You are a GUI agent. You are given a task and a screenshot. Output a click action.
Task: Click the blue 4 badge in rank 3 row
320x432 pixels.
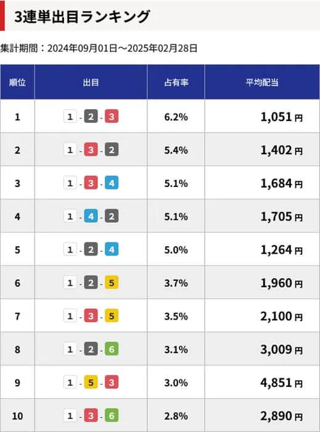(x=112, y=183)
